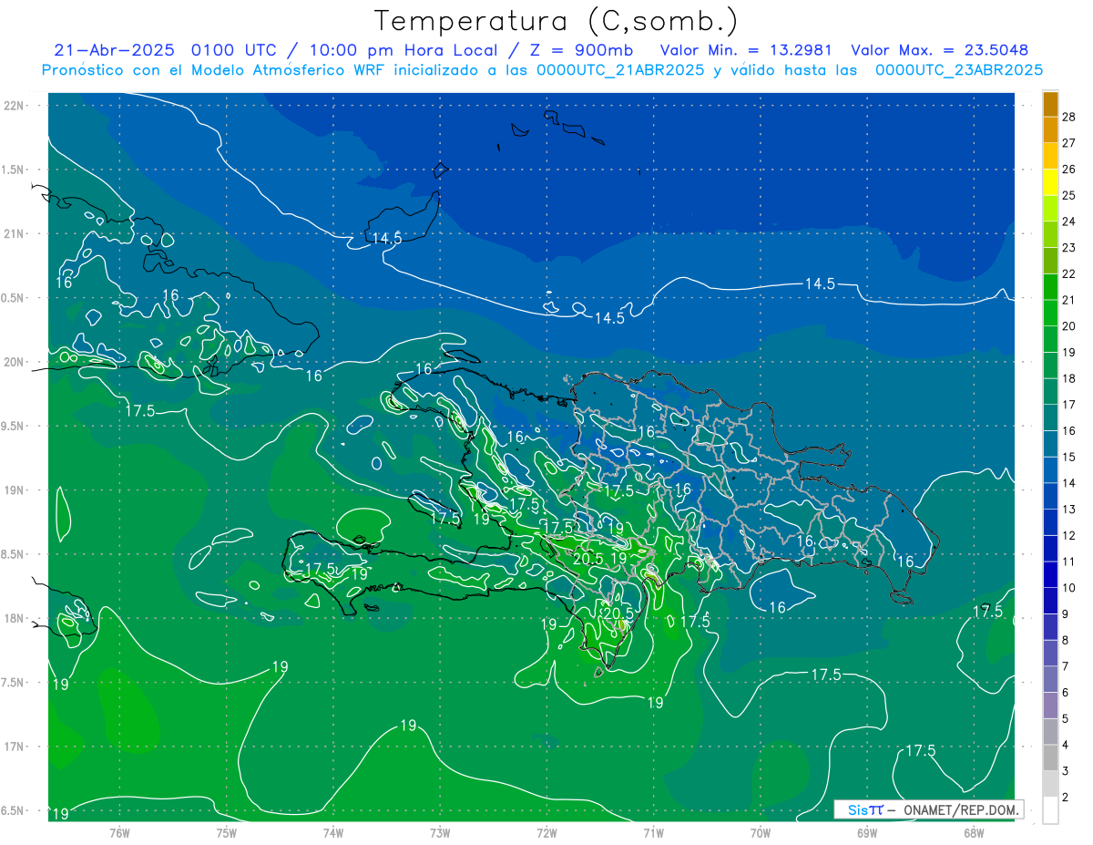Click the "17N" latitude axis label
The width and height of the screenshot is (1093, 845).
point(14,747)
